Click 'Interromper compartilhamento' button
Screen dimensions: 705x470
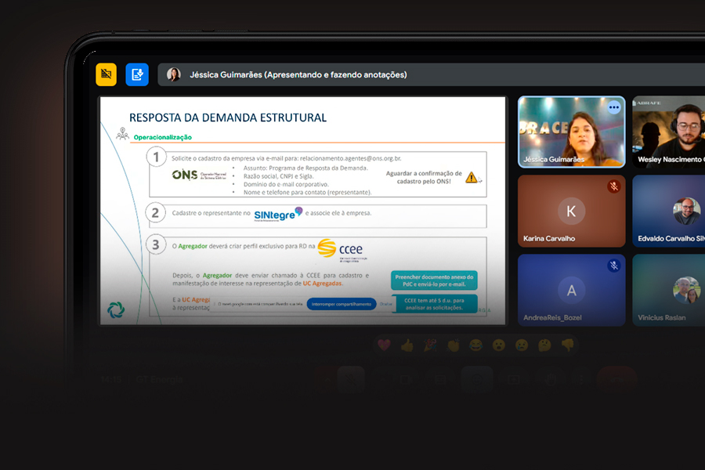coord(342,304)
